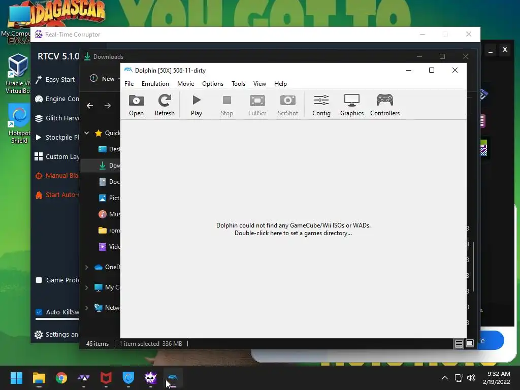Screen dimensions: 520x390
Task: Open Controllers settings in Dolphin
Action: 385,106
